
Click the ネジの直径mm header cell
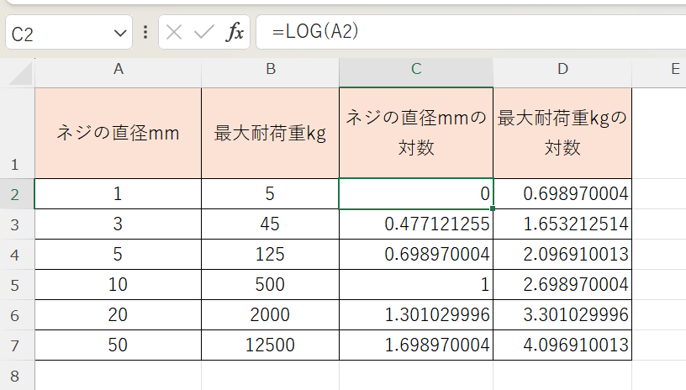[118, 133]
